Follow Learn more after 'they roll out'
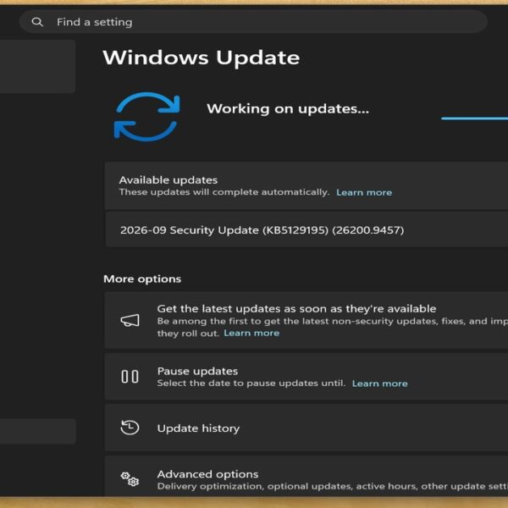 251,333
